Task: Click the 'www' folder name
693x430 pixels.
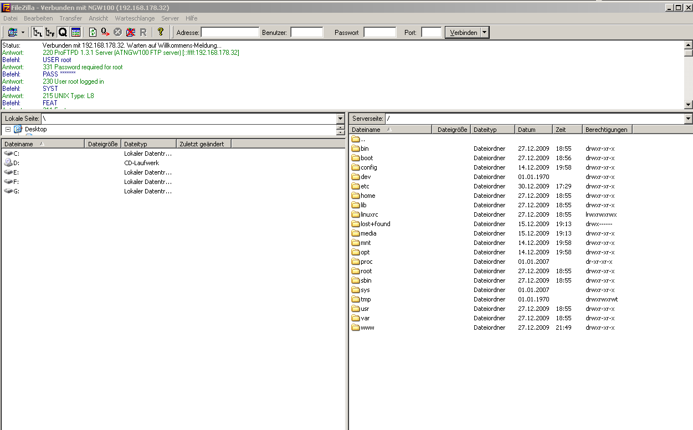Action: 367,327
